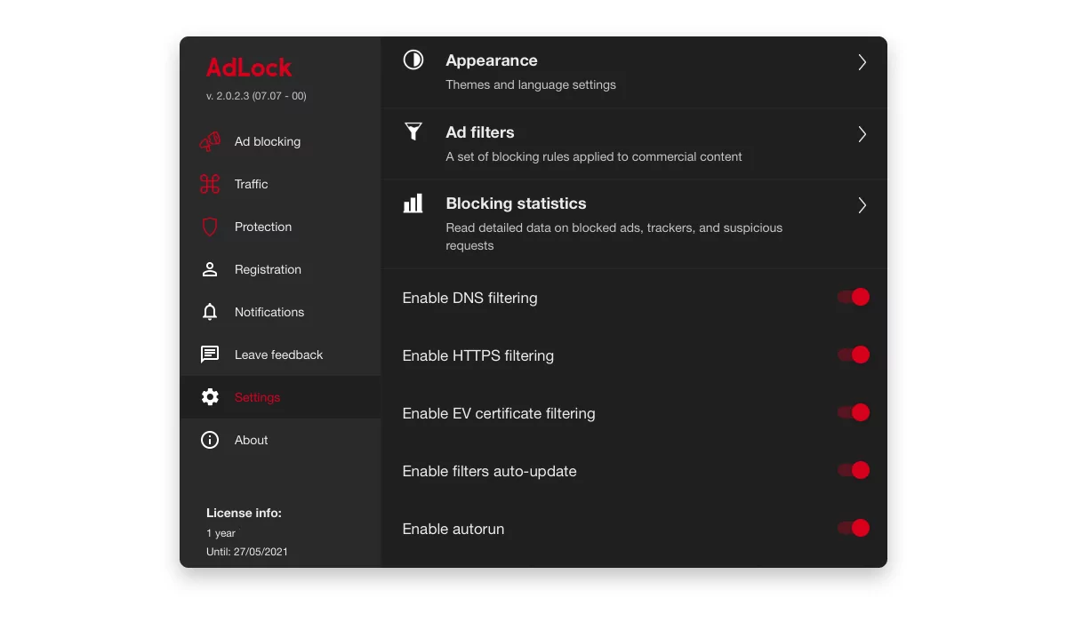Image resolution: width=1067 pixels, height=622 pixels.
Task: Disable DNS filtering toggle
Action: pyautogui.click(x=854, y=298)
